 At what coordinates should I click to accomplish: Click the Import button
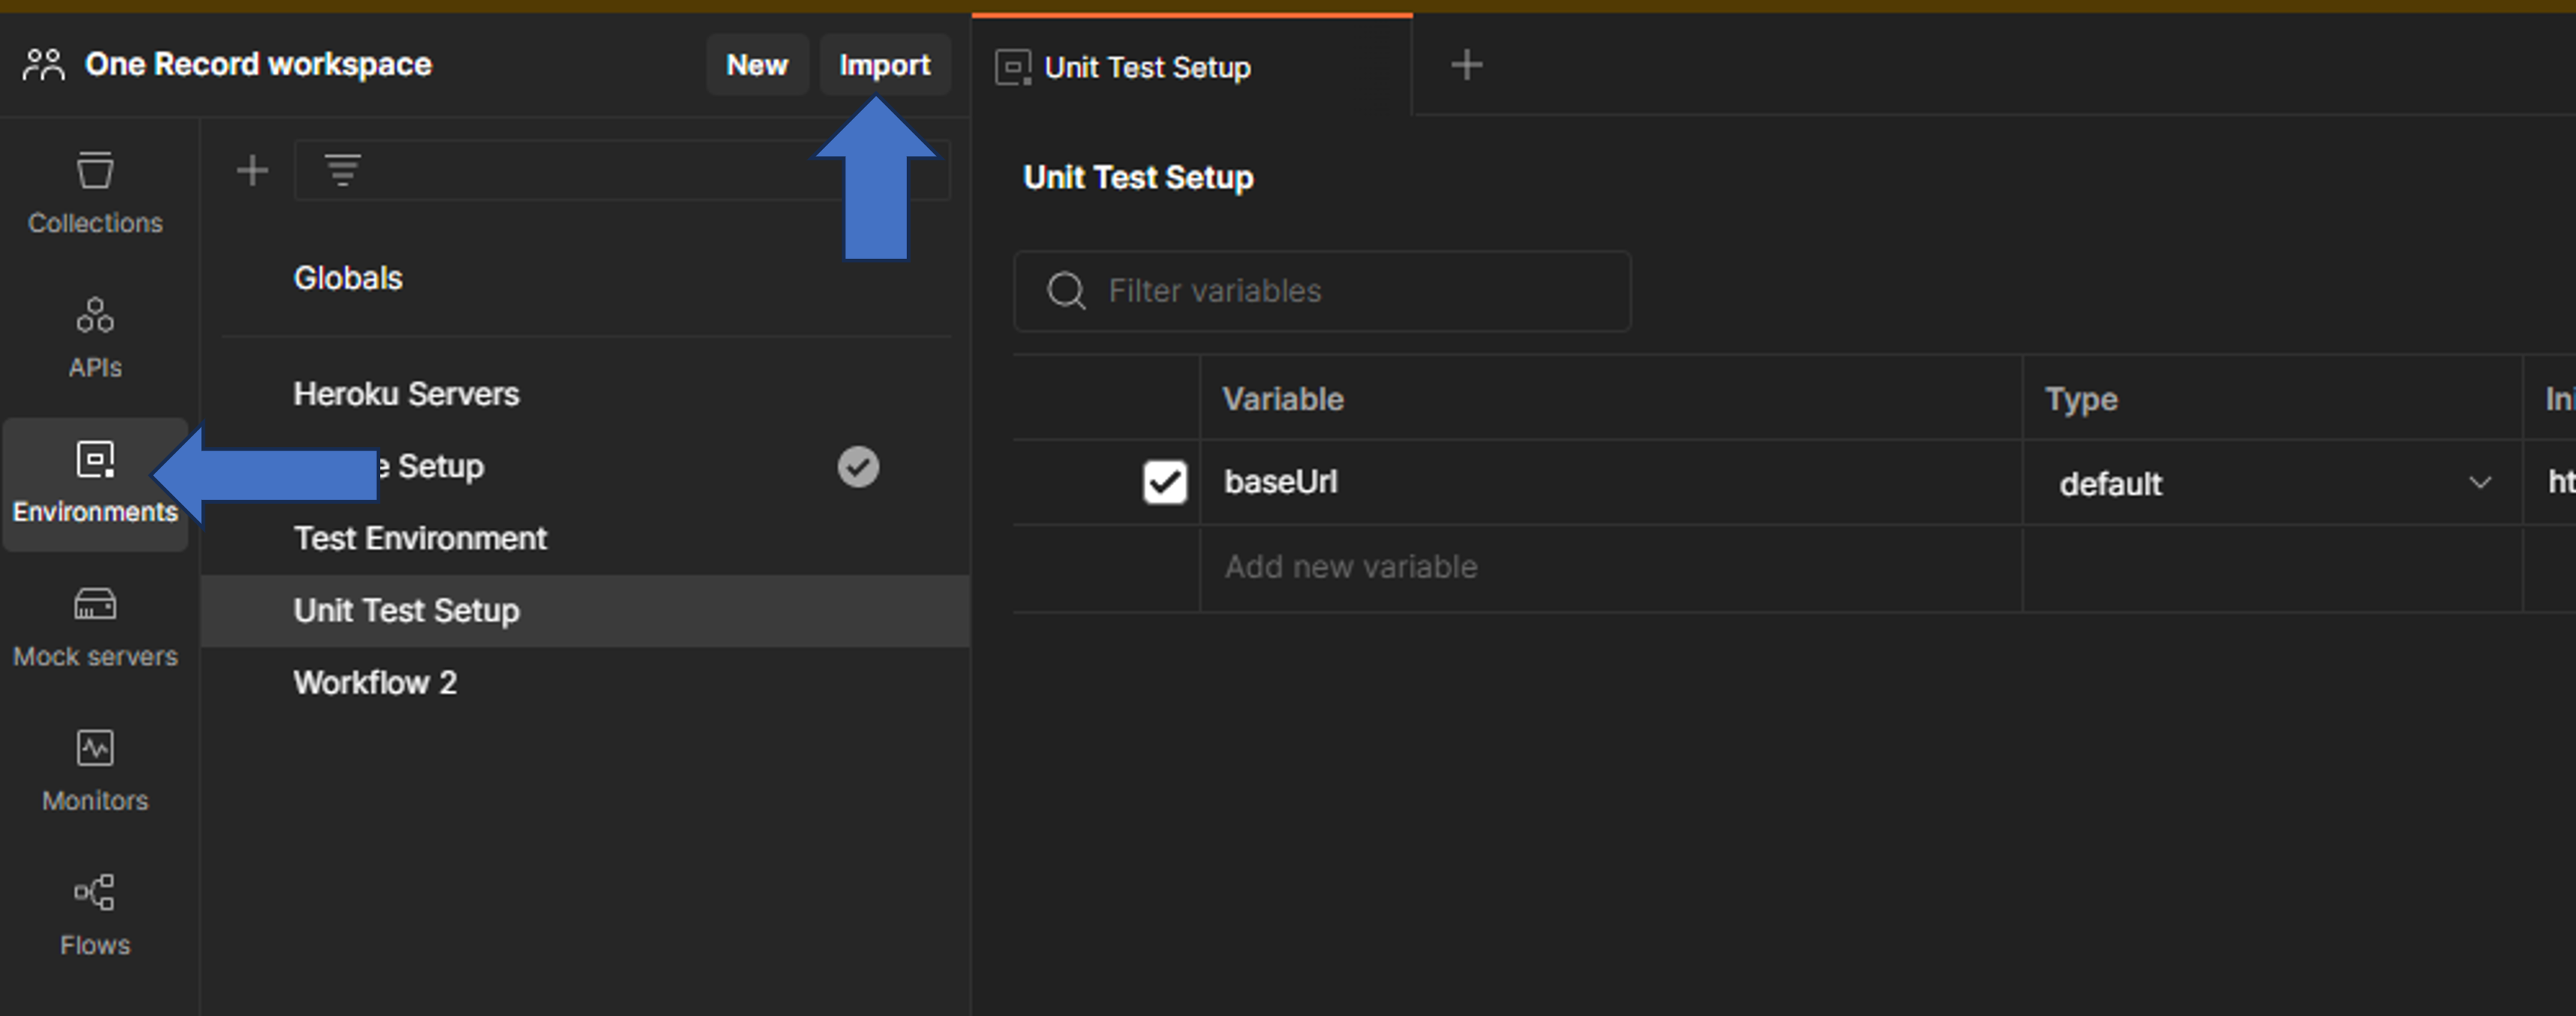click(x=884, y=65)
